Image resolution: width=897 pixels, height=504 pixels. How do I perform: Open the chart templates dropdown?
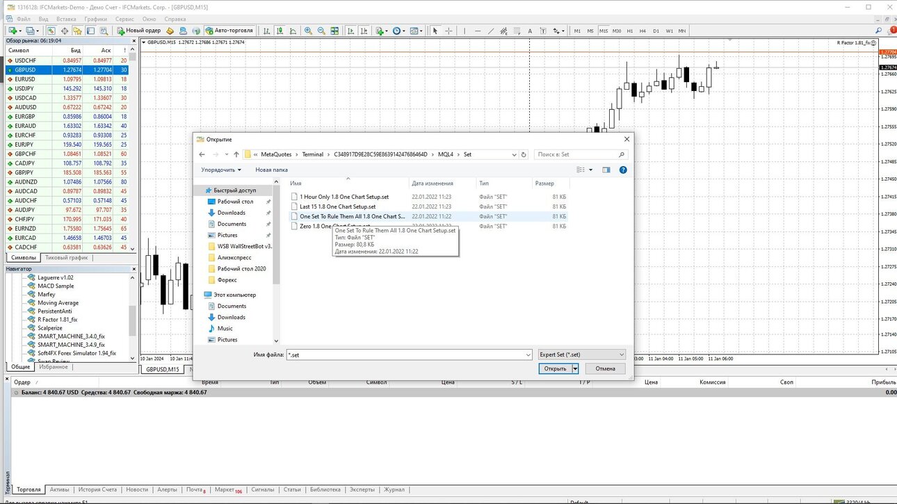[x=417, y=31]
